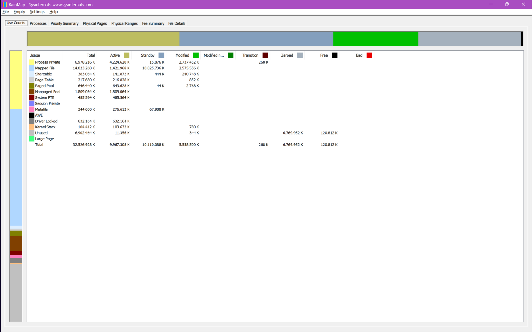Switch to the Processes tab
The height and width of the screenshot is (332, 532).
click(x=38, y=23)
